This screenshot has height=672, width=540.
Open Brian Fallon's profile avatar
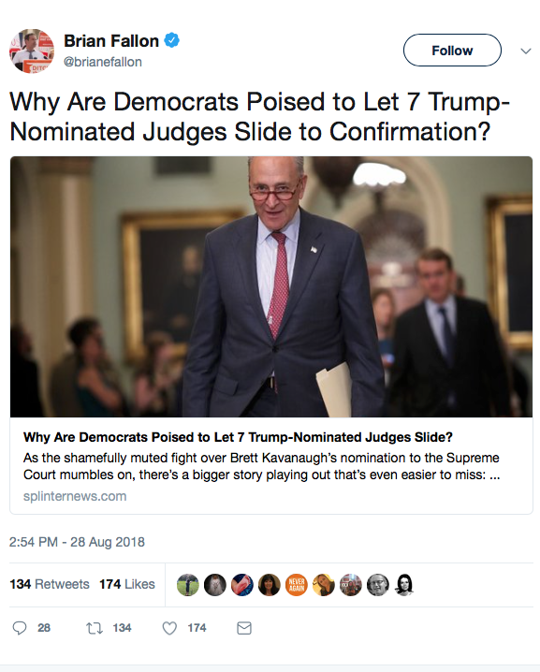(32, 51)
